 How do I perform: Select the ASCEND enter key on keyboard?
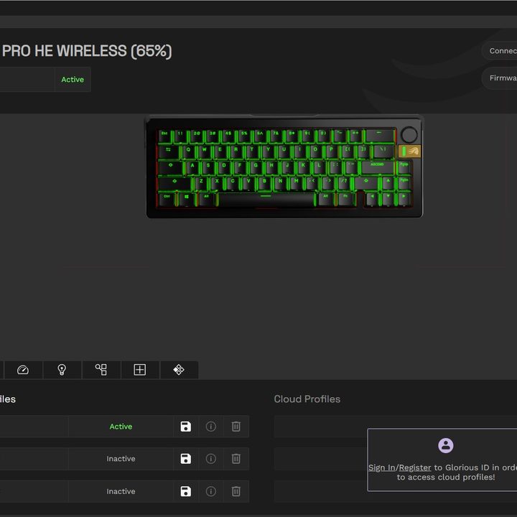click(x=377, y=167)
